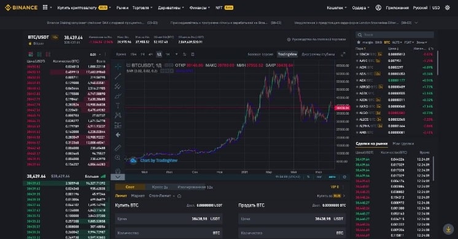Click the back arrow chart tool
Screen dimensions: 458x239
(x=118, y=135)
